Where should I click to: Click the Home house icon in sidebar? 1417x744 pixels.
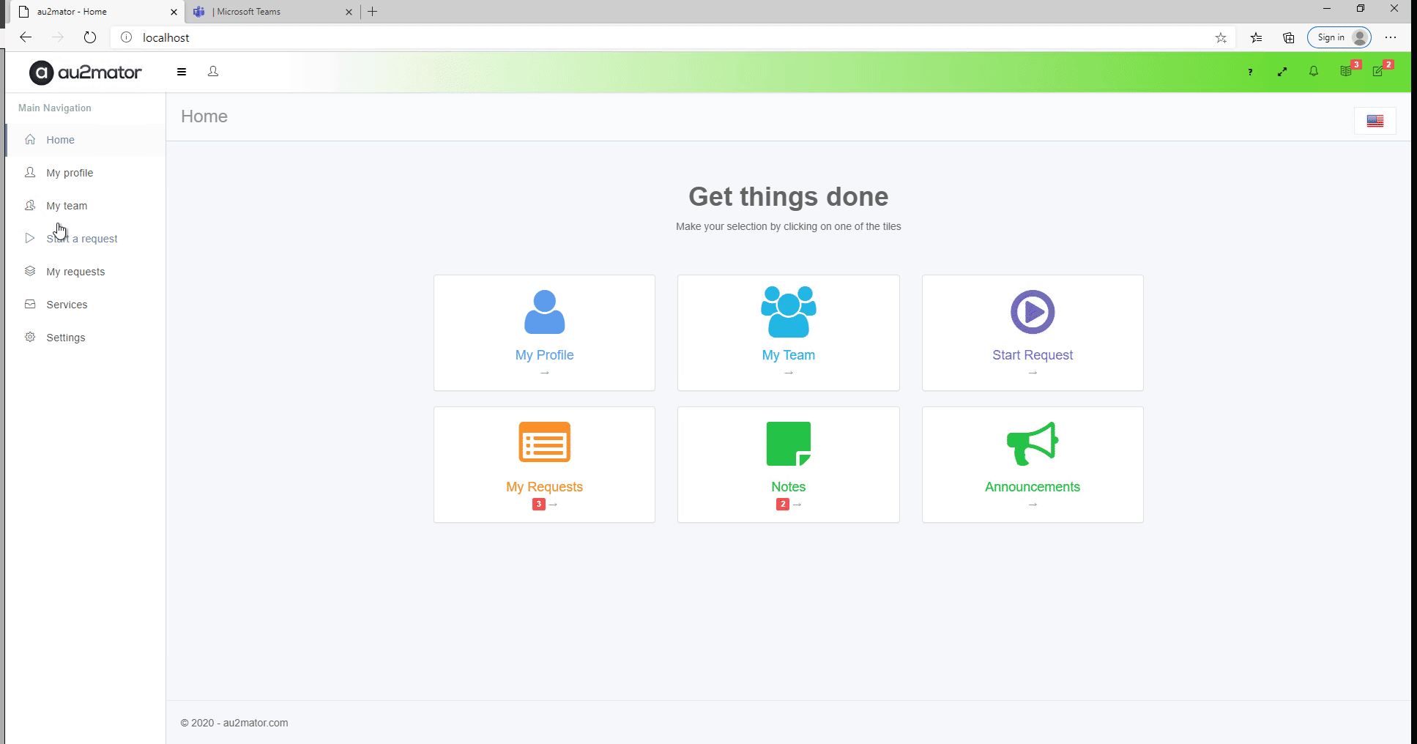[x=30, y=139]
